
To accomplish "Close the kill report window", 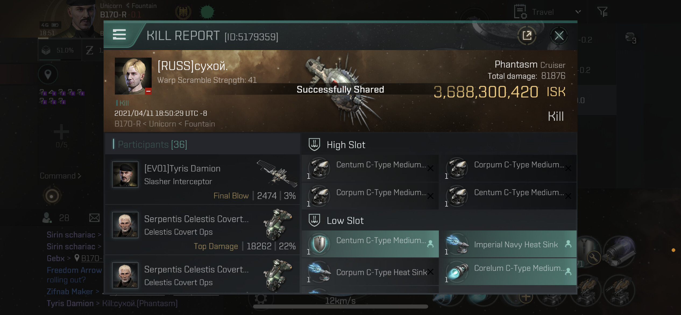I will 559,36.
